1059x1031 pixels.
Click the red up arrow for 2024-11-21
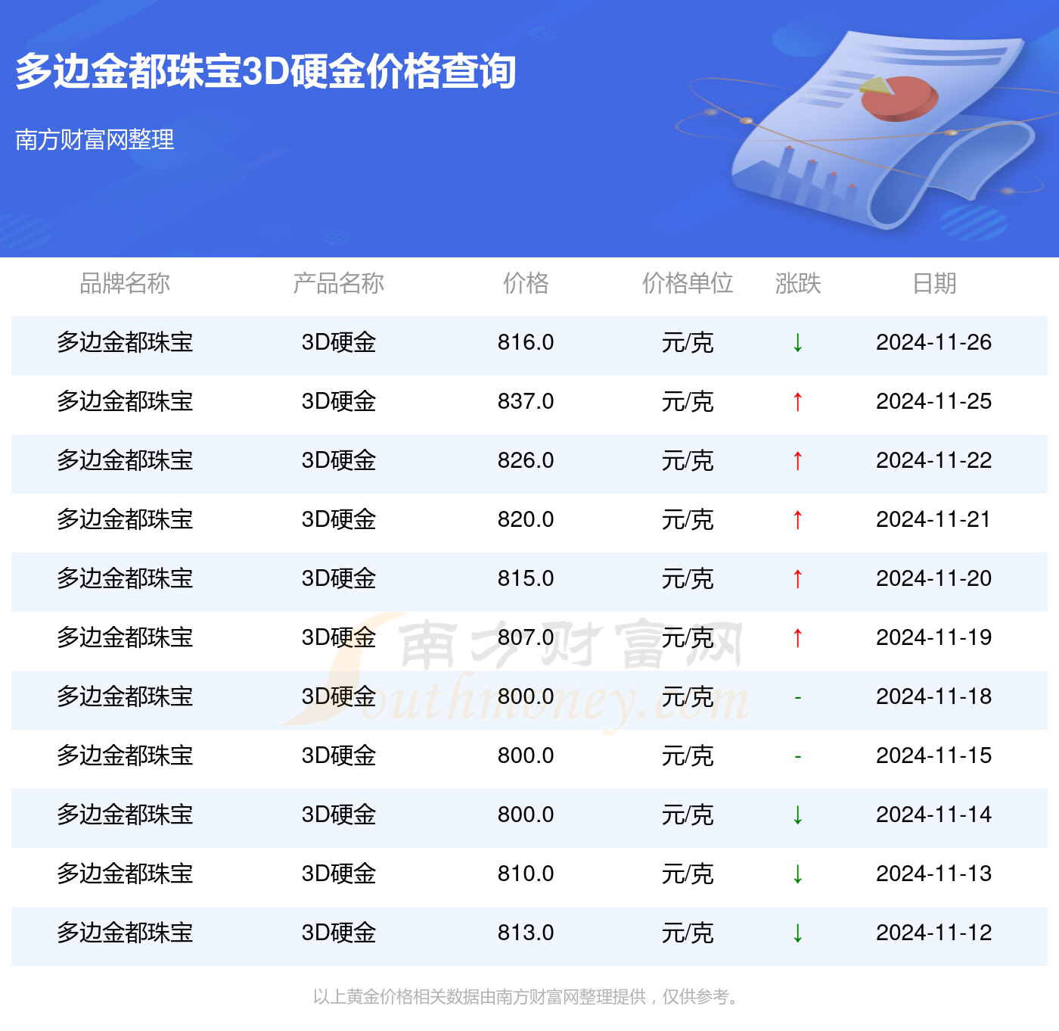797,520
